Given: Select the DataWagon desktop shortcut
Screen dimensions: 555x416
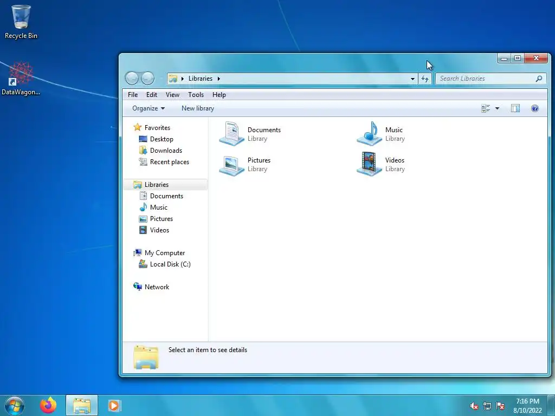Looking at the screenshot, I should 21,78.
